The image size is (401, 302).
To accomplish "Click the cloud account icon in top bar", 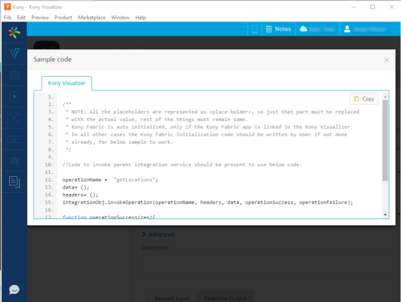I will point(303,29).
